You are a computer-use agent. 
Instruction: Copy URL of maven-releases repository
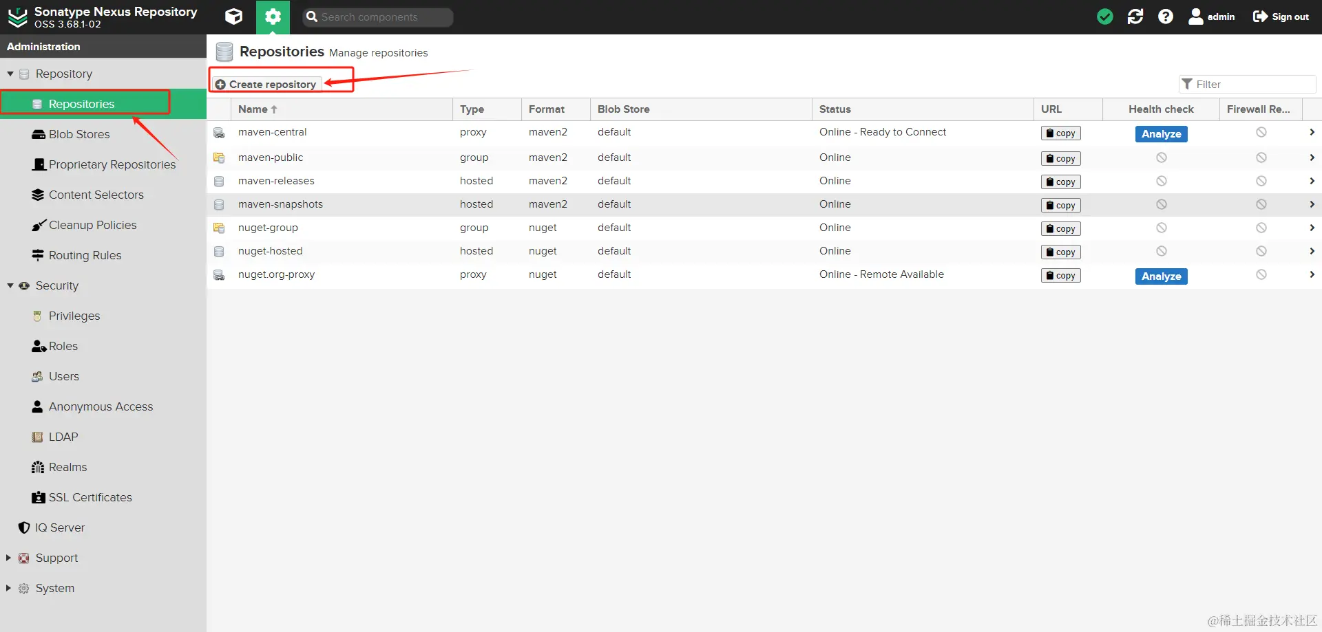pos(1060,182)
